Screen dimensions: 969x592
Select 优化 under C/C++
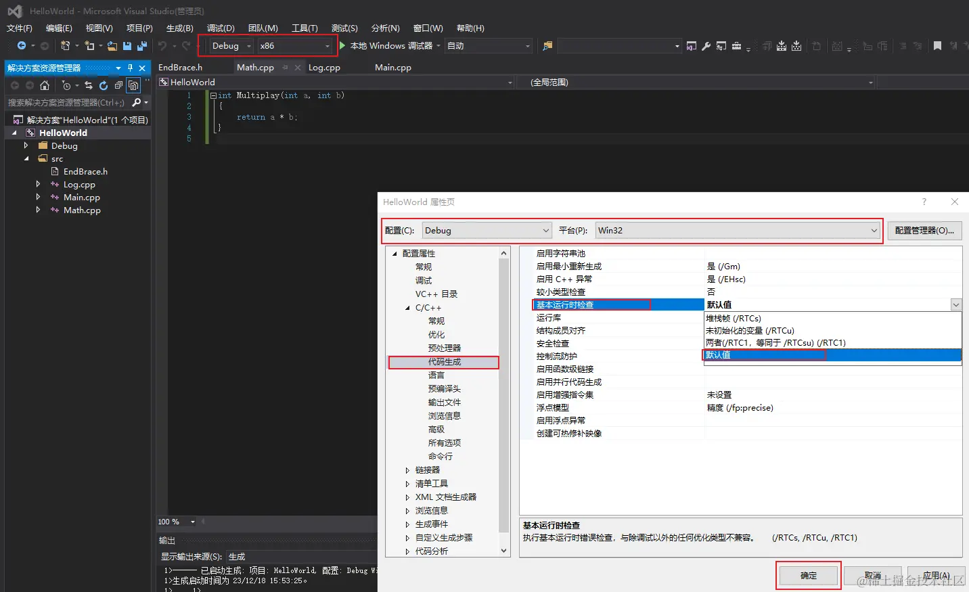pos(436,335)
